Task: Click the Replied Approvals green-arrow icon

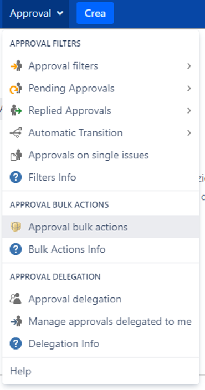Action: (16, 111)
